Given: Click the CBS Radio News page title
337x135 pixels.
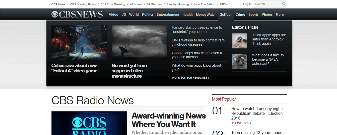Looking at the screenshot, I should pyautogui.click(x=93, y=100).
